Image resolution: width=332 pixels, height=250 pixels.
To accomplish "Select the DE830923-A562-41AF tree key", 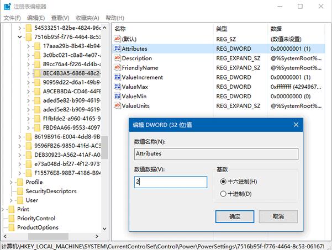I will coord(67,155).
